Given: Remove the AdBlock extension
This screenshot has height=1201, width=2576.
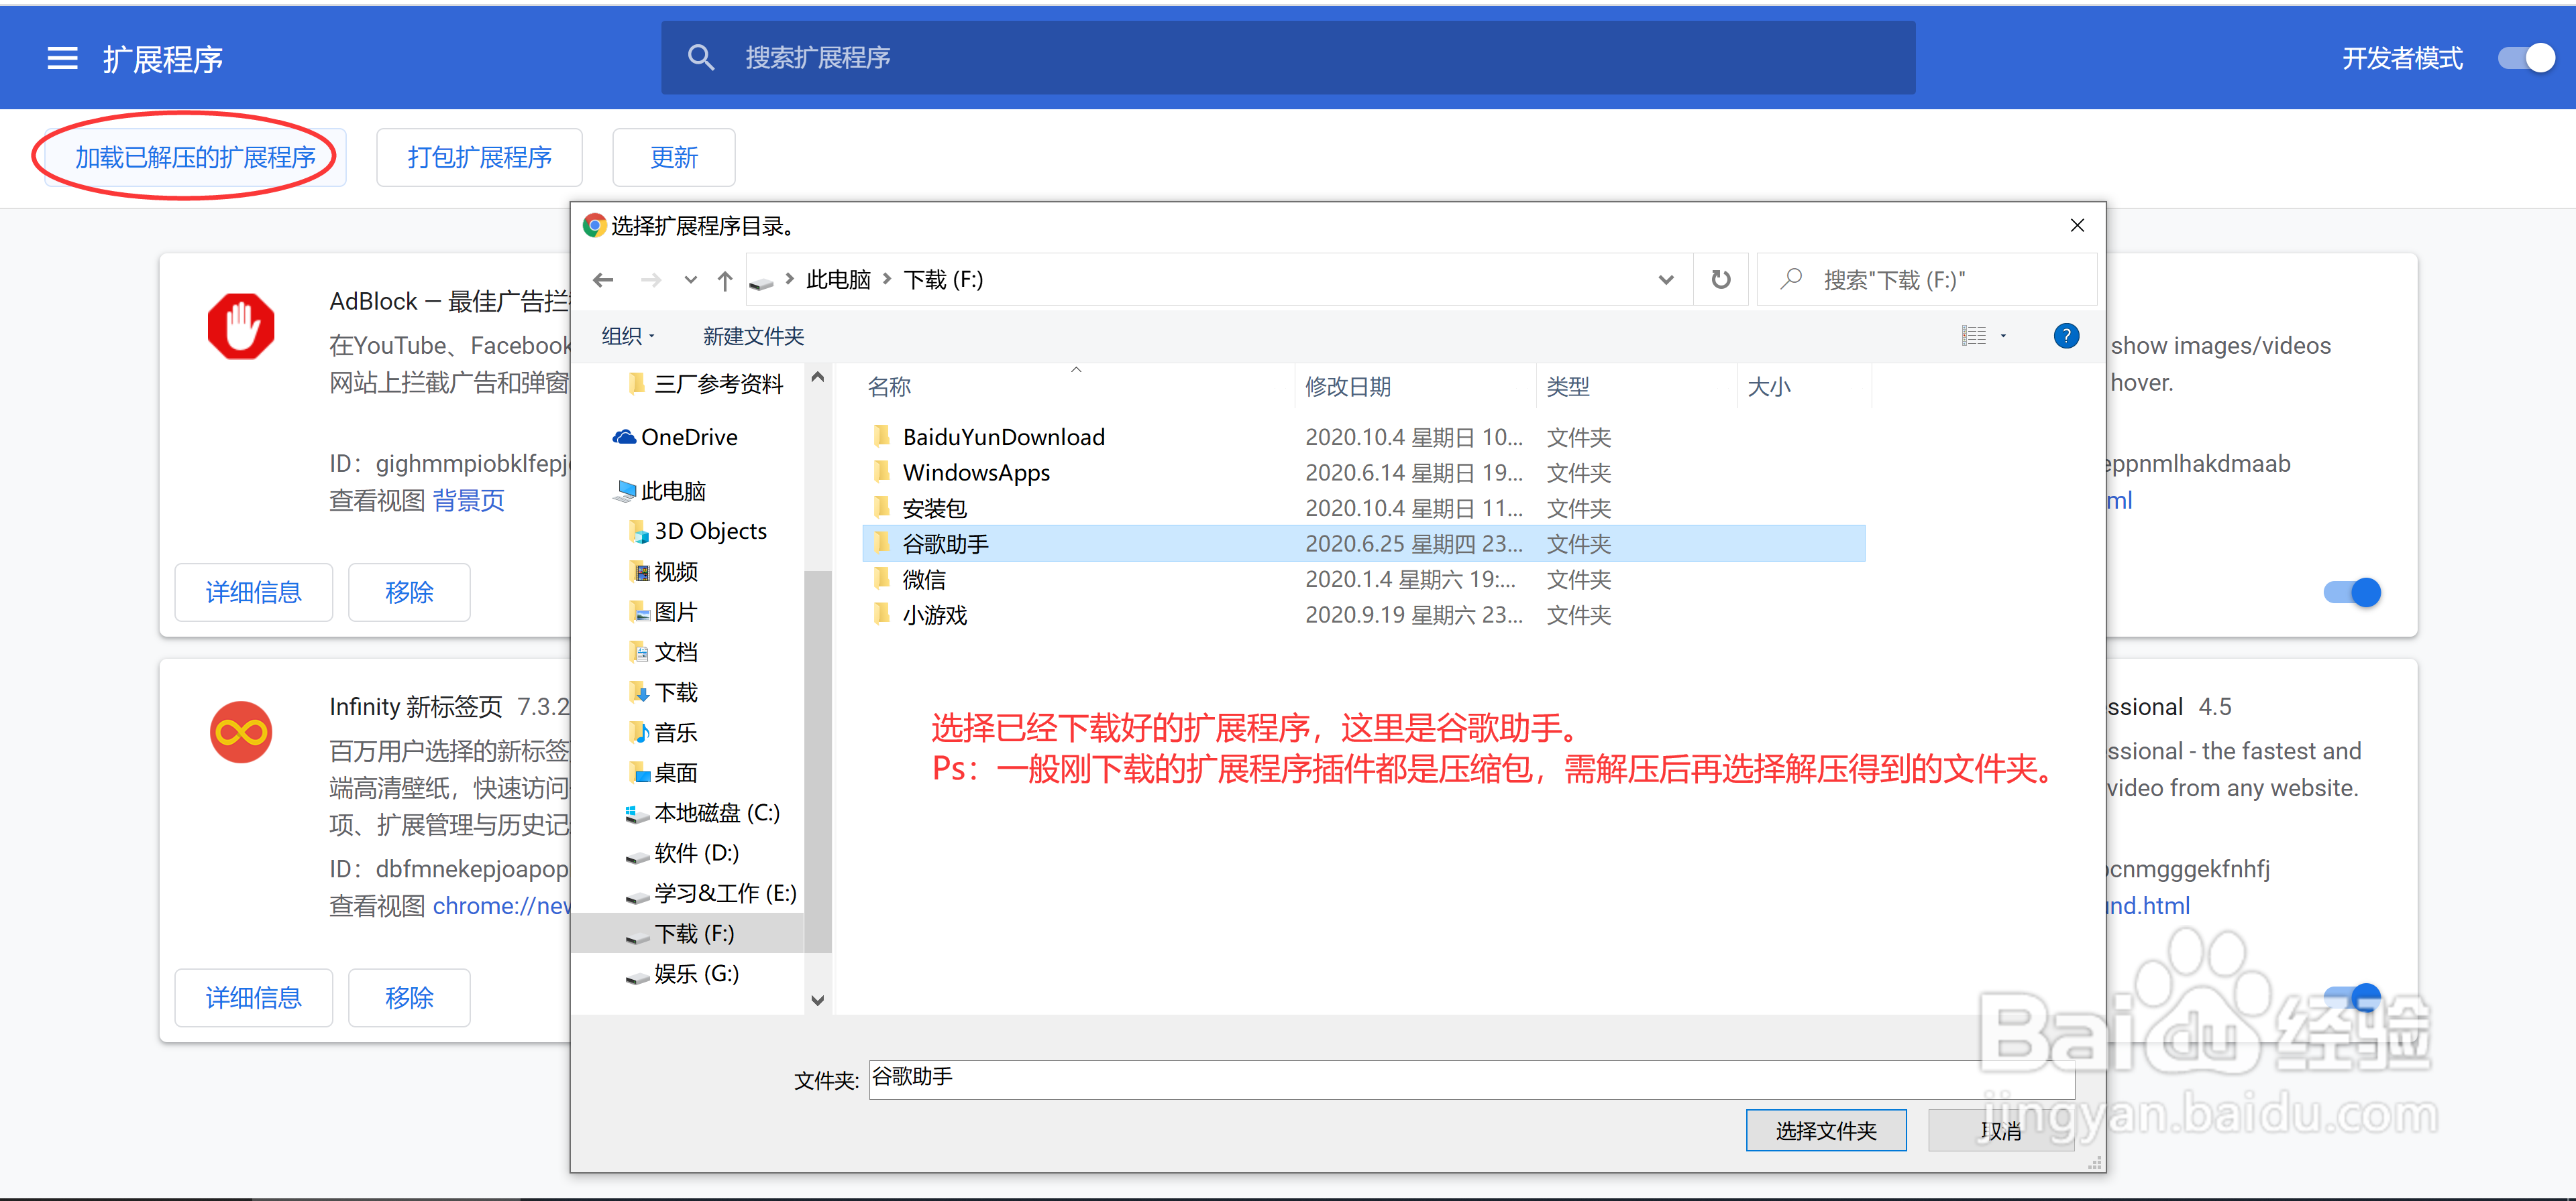Looking at the screenshot, I should [x=409, y=592].
